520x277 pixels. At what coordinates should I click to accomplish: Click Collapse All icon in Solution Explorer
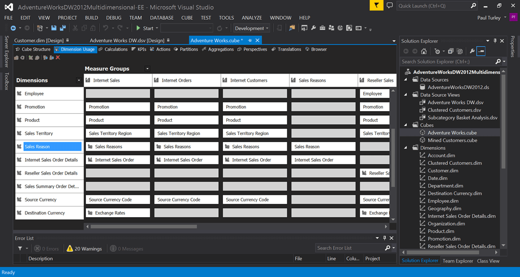[451, 51]
